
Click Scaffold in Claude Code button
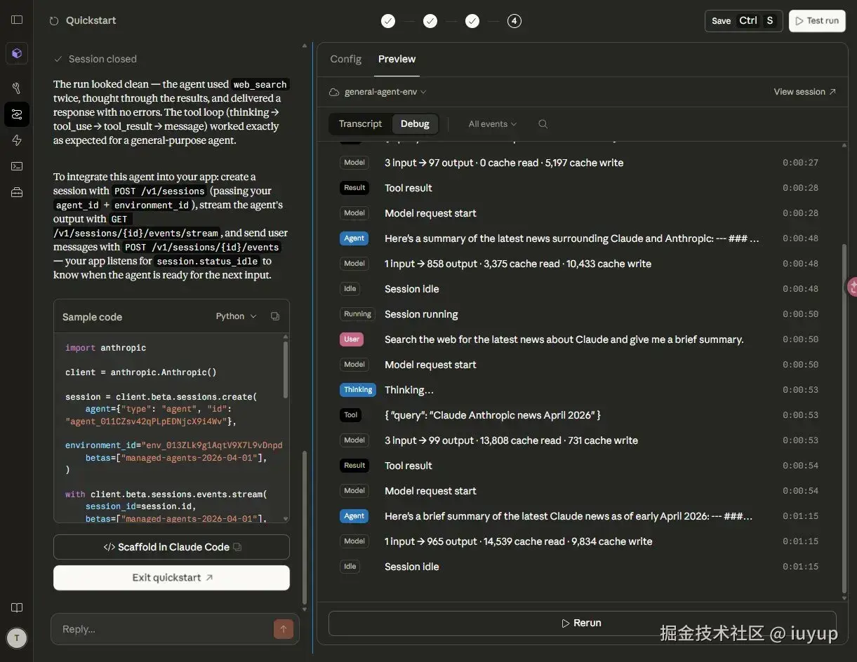click(171, 547)
